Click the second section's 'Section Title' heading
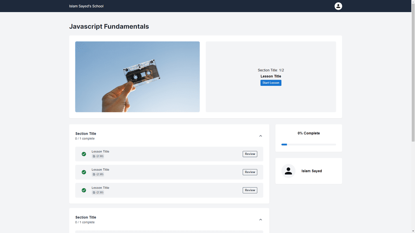Screen dimensions: 415x233 (x=86, y=217)
